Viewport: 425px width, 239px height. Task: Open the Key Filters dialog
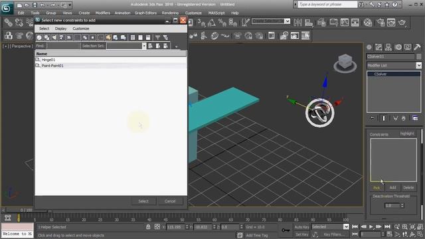(334, 234)
